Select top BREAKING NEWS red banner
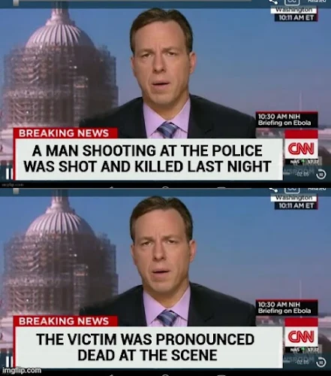This screenshot has width=331, height=376. click(65, 133)
